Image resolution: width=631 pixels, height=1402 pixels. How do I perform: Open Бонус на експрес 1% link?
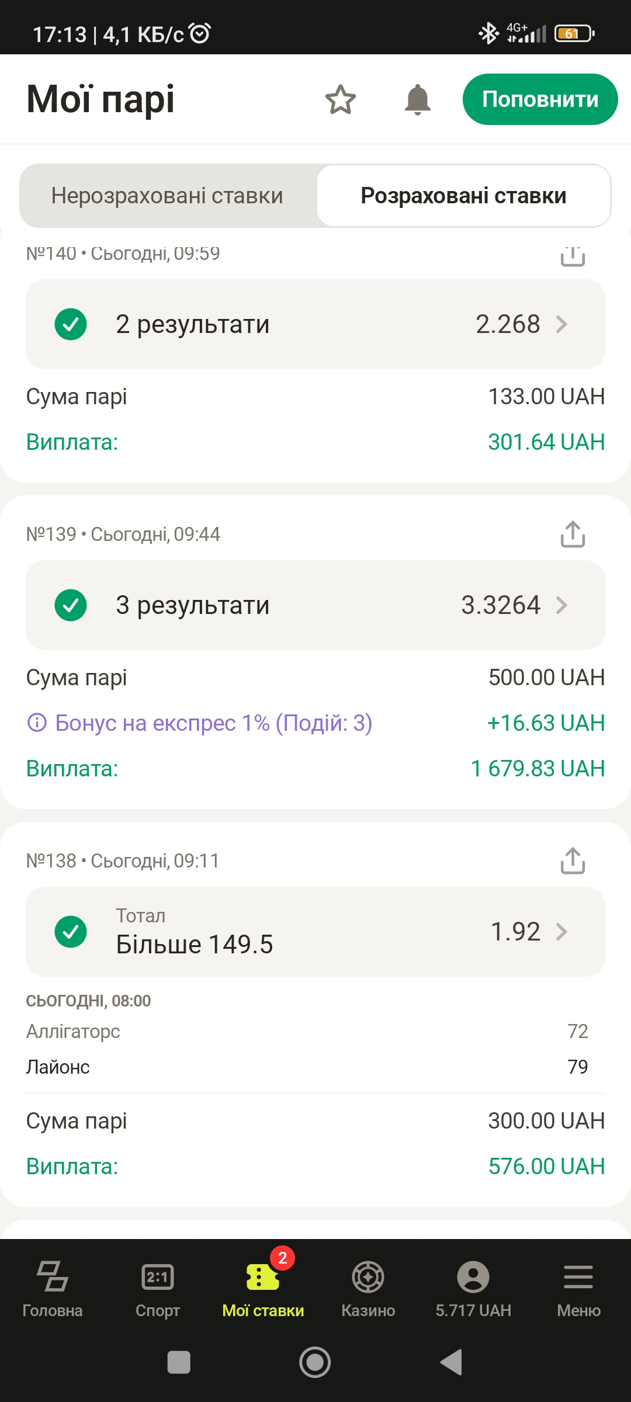(213, 723)
